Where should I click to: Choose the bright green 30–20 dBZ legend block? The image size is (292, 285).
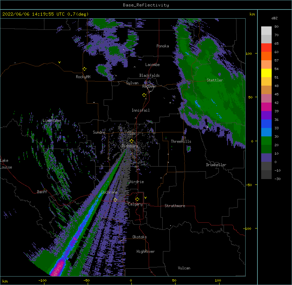click(x=266, y=141)
